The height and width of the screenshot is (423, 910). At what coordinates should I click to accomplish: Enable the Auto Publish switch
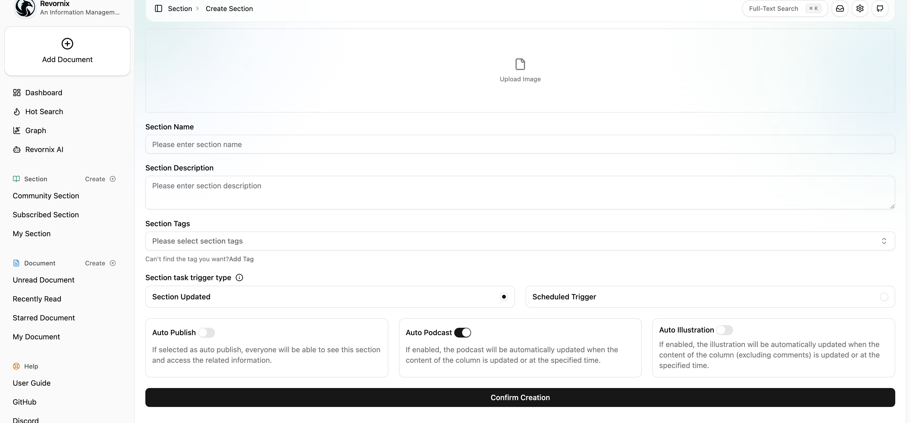tap(206, 333)
